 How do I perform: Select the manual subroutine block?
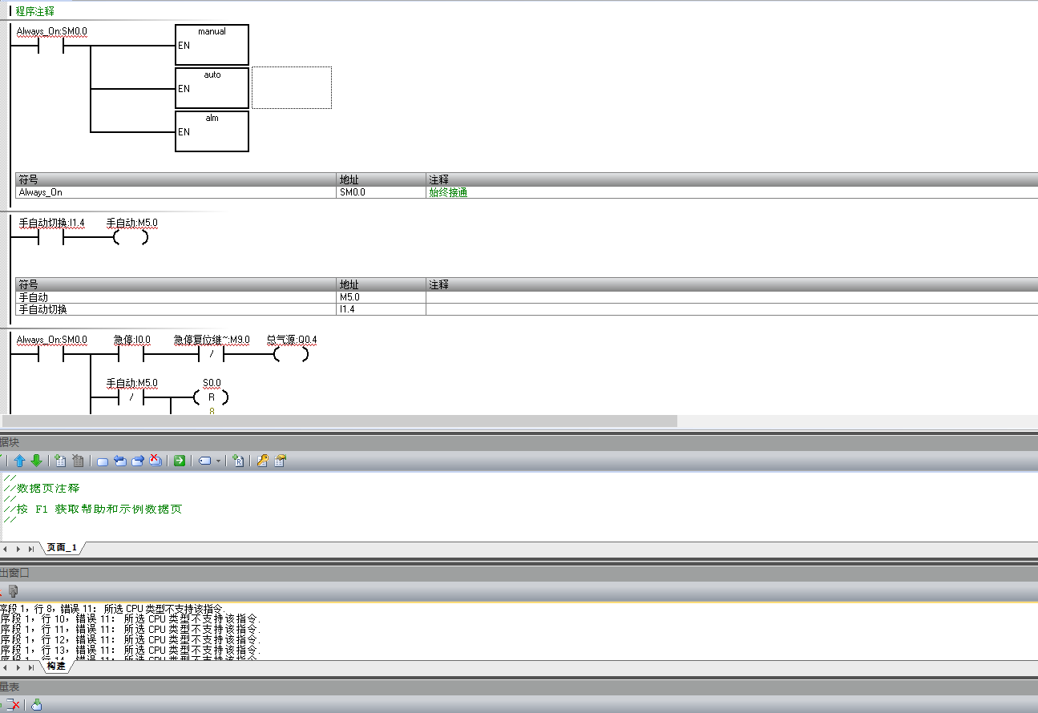(x=212, y=45)
